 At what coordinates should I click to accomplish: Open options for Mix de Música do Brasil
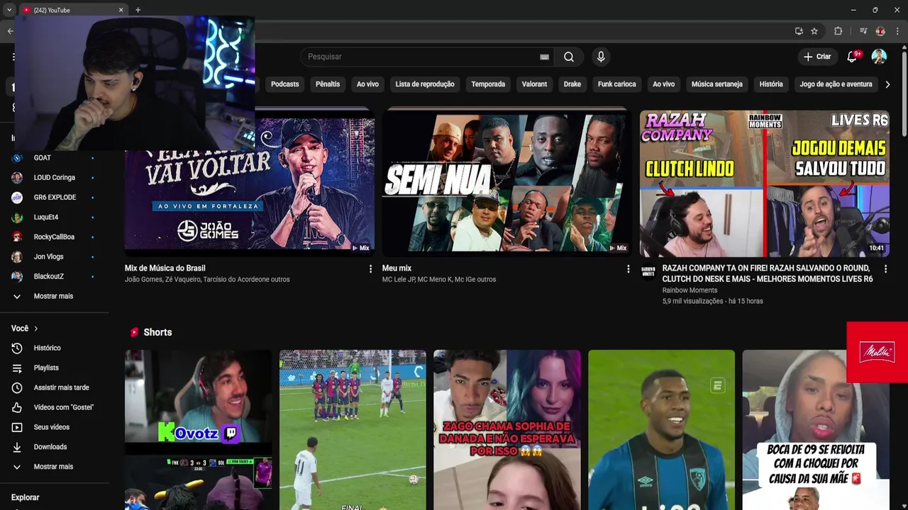[370, 269]
